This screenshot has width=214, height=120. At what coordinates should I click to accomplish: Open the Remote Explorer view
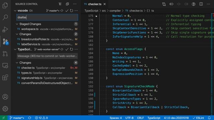point(5,66)
